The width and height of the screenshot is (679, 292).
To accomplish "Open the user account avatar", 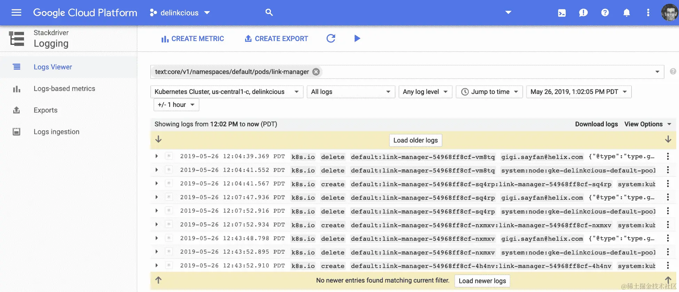I will (x=669, y=13).
